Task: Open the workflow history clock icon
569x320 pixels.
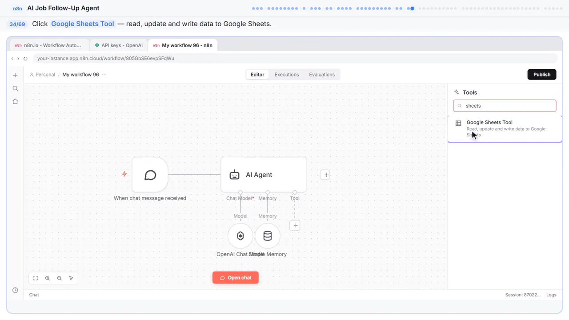Action: (15, 290)
